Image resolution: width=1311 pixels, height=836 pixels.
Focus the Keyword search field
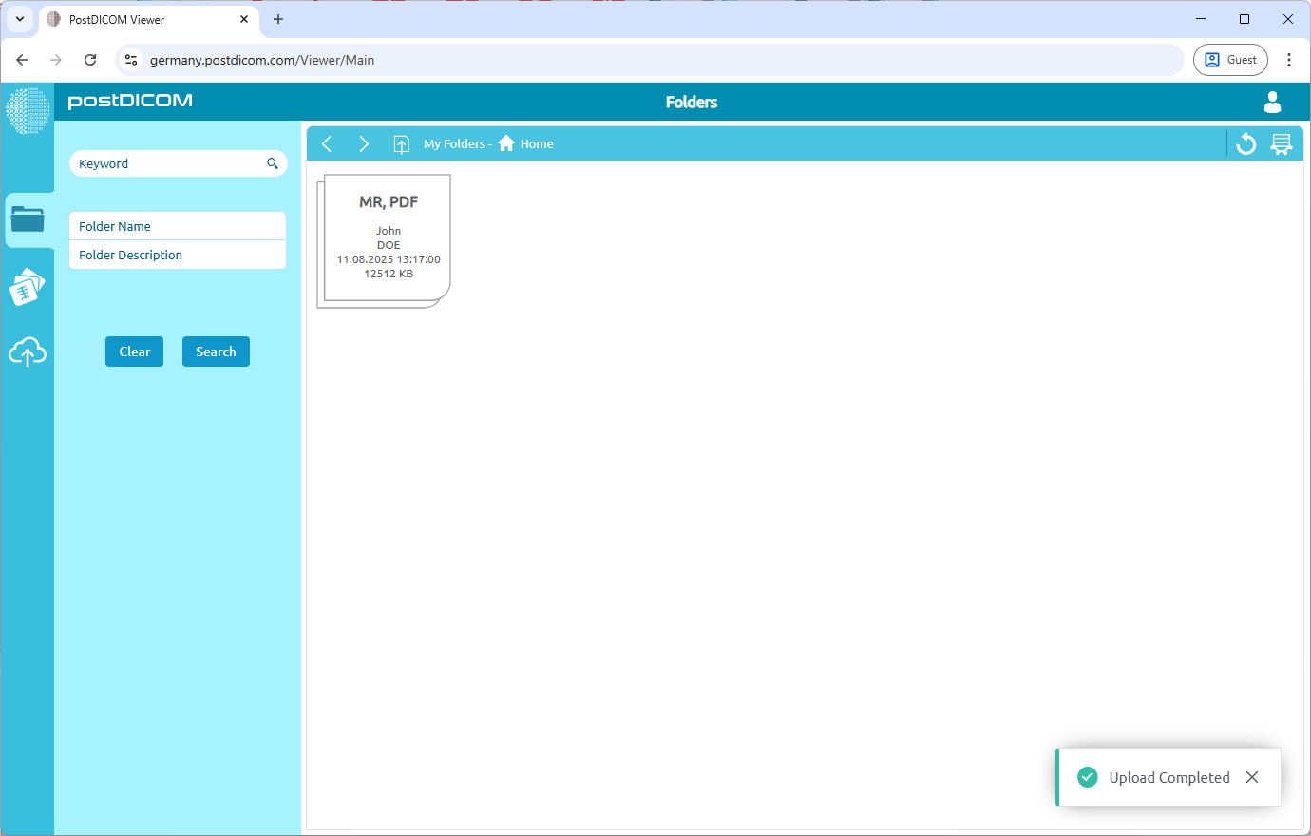click(x=166, y=163)
